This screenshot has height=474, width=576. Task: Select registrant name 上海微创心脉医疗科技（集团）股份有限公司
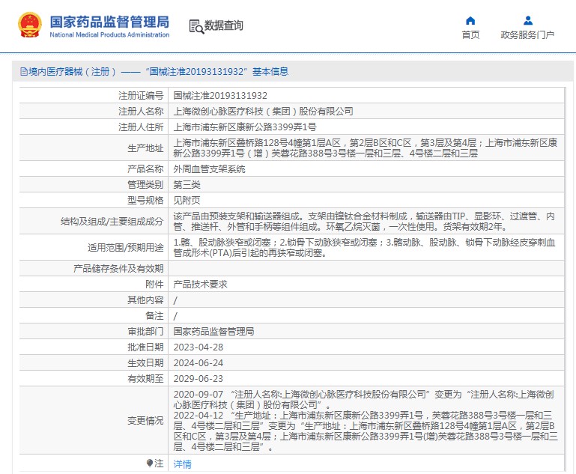click(263, 112)
